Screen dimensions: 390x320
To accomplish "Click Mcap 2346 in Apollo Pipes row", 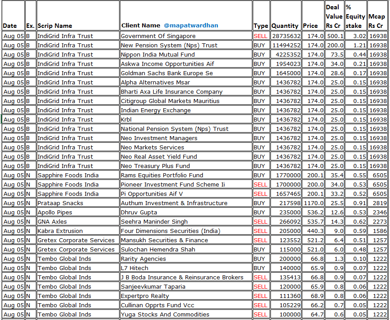I will click(378, 212).
